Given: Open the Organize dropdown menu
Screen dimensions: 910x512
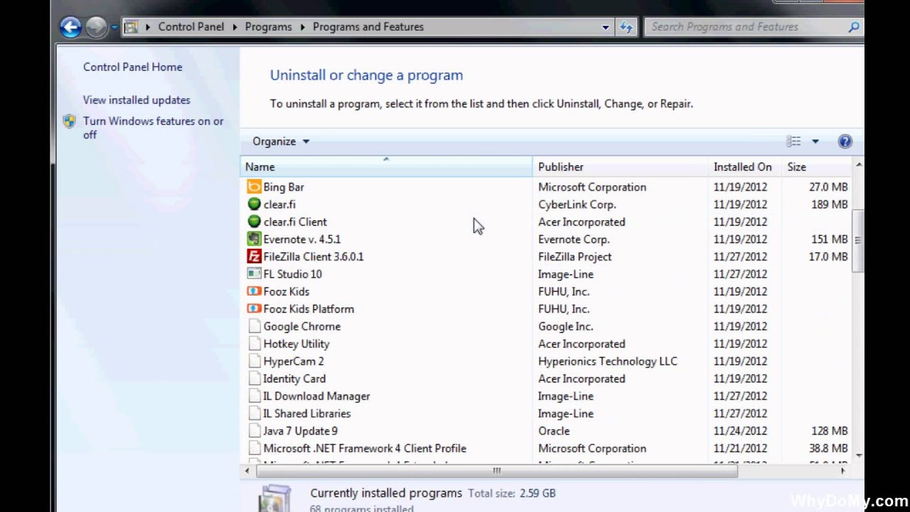Looking at the screenshot, I should click(x=281, y=142).
